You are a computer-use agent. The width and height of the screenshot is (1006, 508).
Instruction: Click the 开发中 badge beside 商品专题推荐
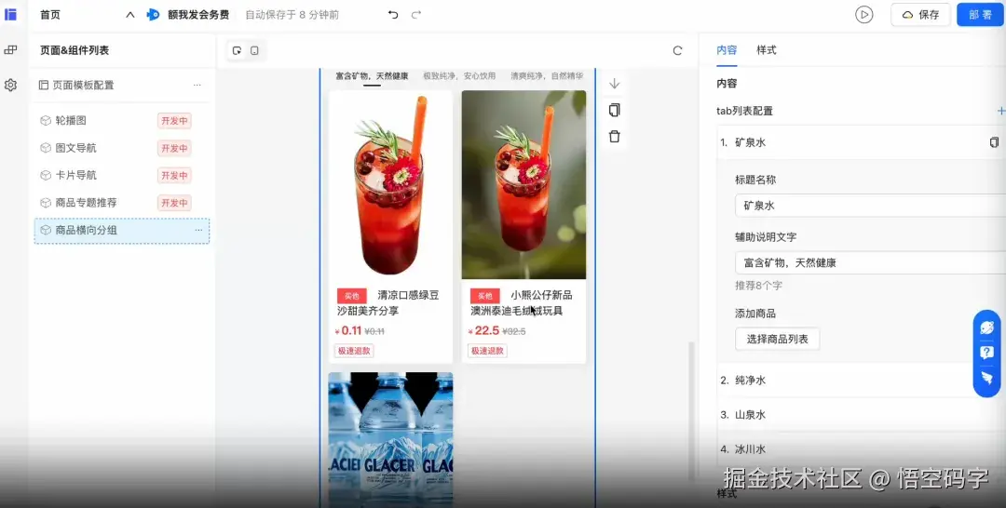coord(174,203)
